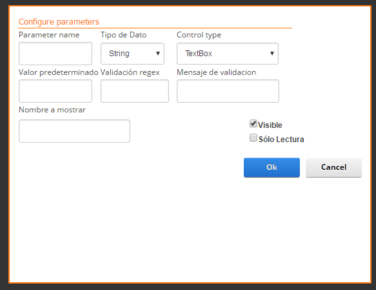The width and height of the screenshot is (376, 290).
Task: Confirm with the blue Ok button
Action: (x=272, y=167)
